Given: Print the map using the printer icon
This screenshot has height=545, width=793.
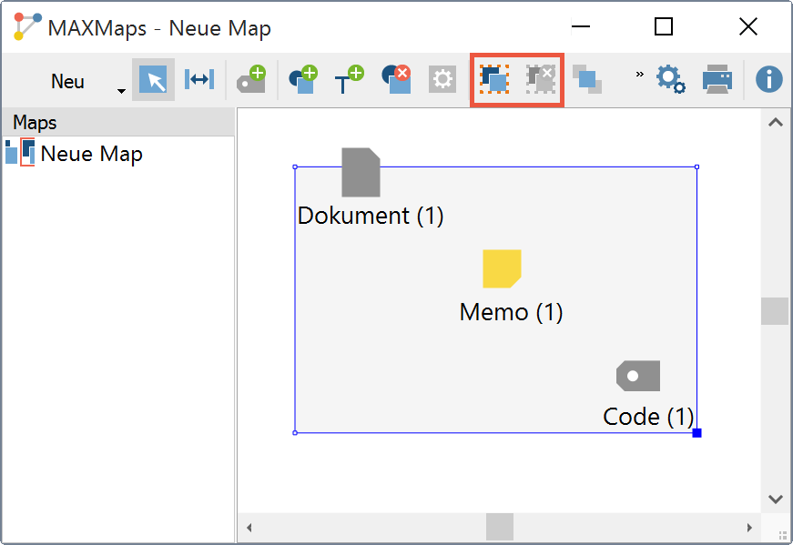Looking at the screenshot, I should point(717,80).
